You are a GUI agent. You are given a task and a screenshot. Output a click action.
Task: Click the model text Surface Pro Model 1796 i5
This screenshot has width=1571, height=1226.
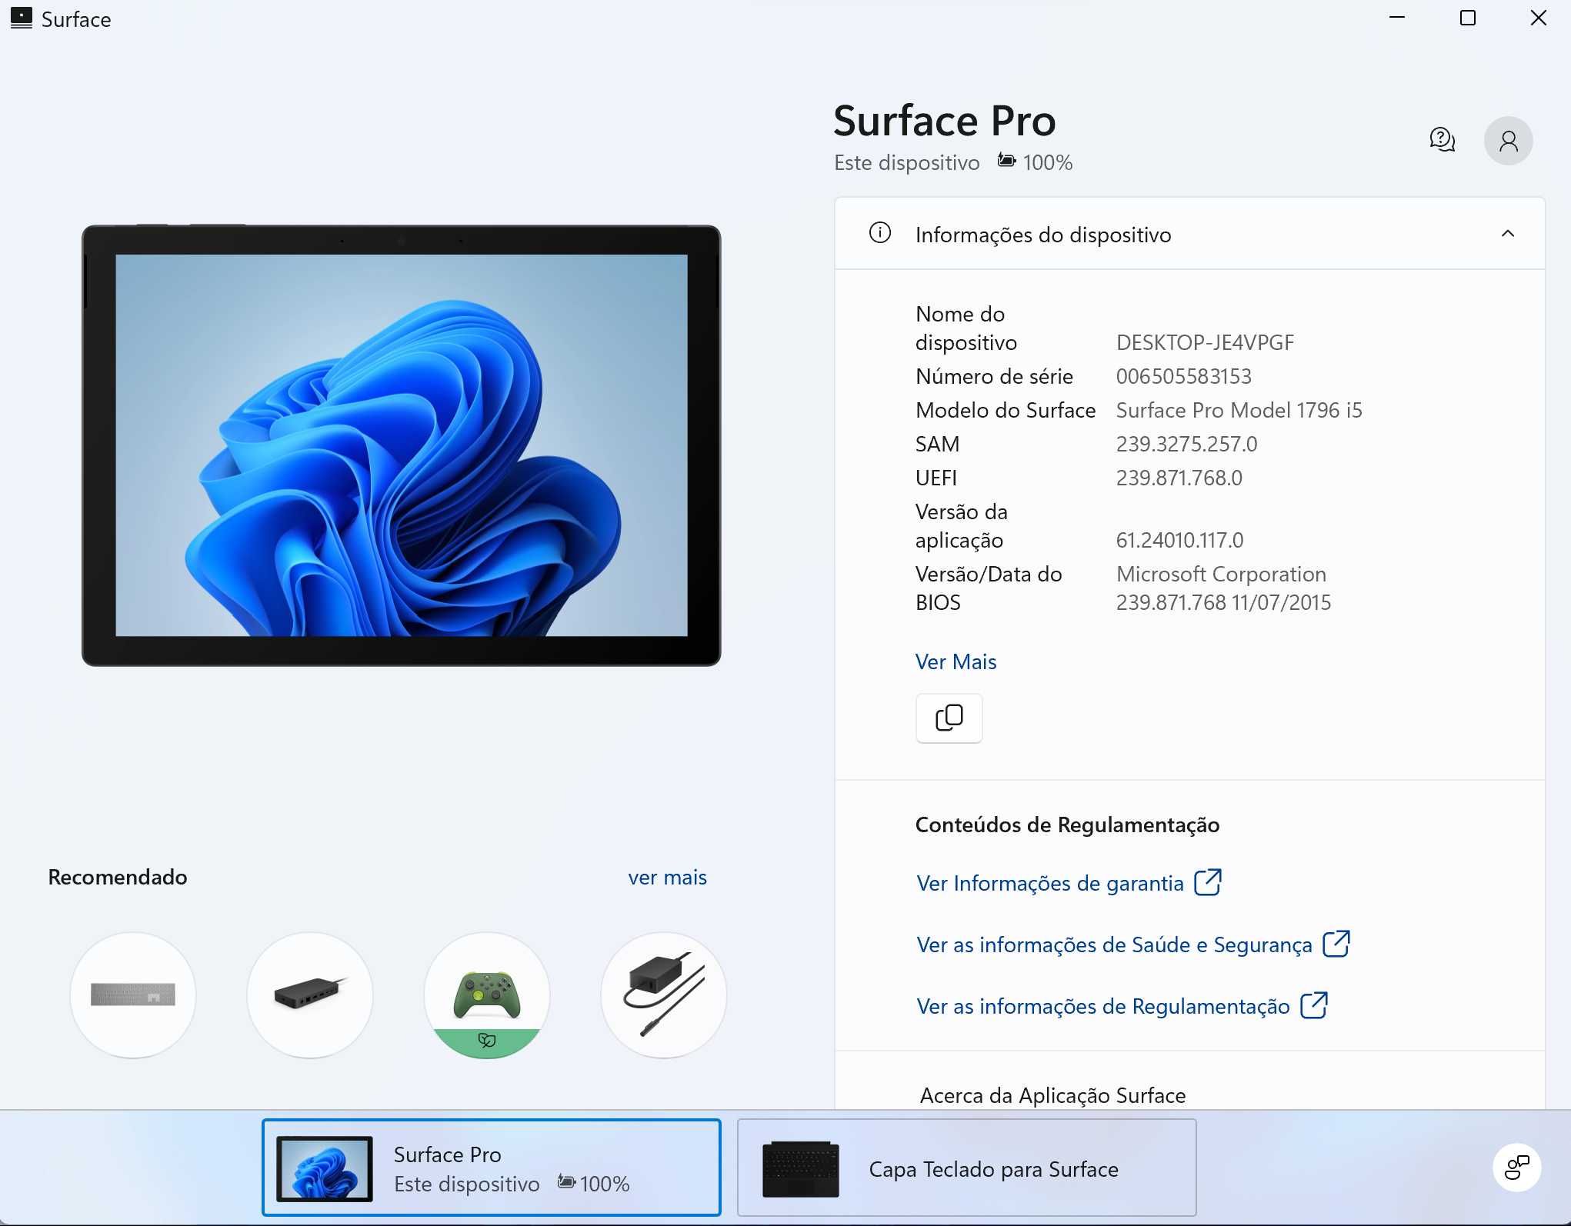pyautogui.click(x=1239, y=410)
